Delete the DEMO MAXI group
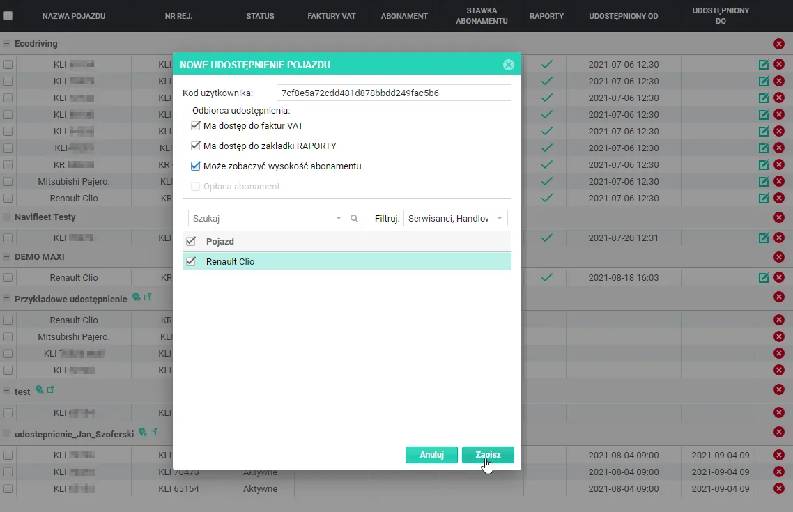The image size is (793, 512). (x=779, y=257)
